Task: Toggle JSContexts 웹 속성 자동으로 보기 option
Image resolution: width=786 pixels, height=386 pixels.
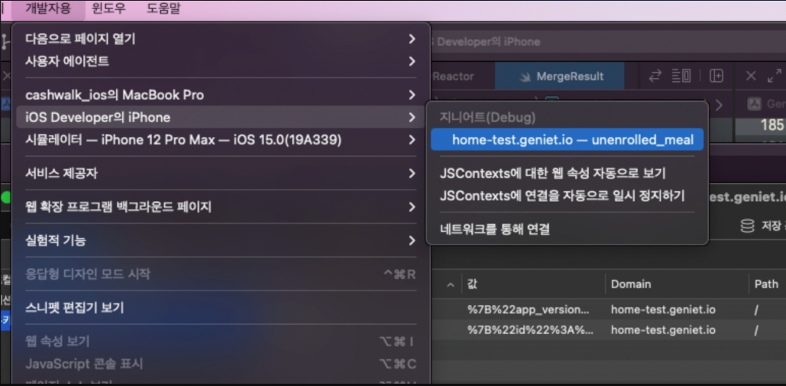Action: tap(552, 174)
